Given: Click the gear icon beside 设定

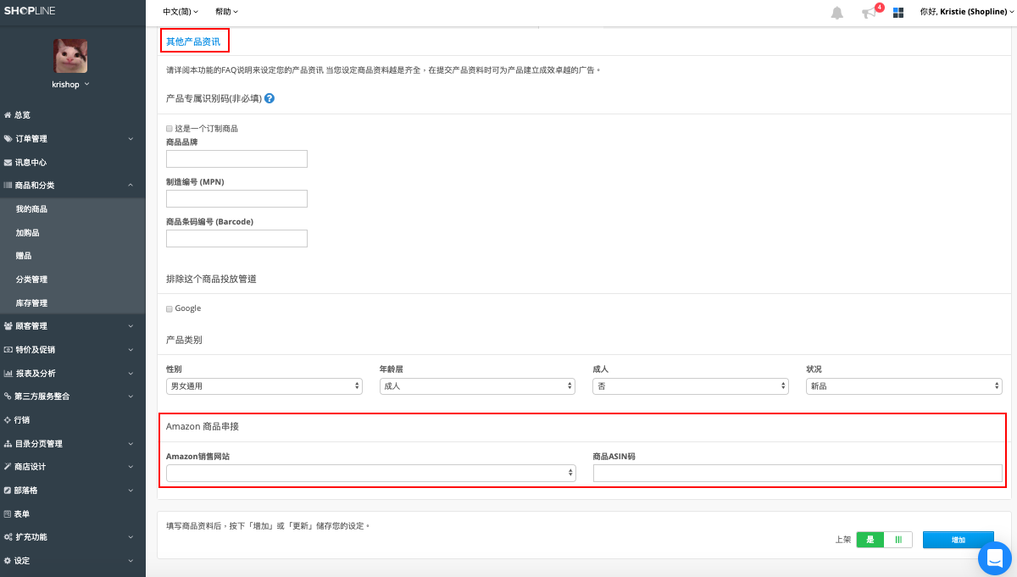Looking at the screenshot, I should coord(8,560).
